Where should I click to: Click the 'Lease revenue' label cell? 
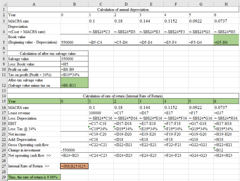[34, 113]
